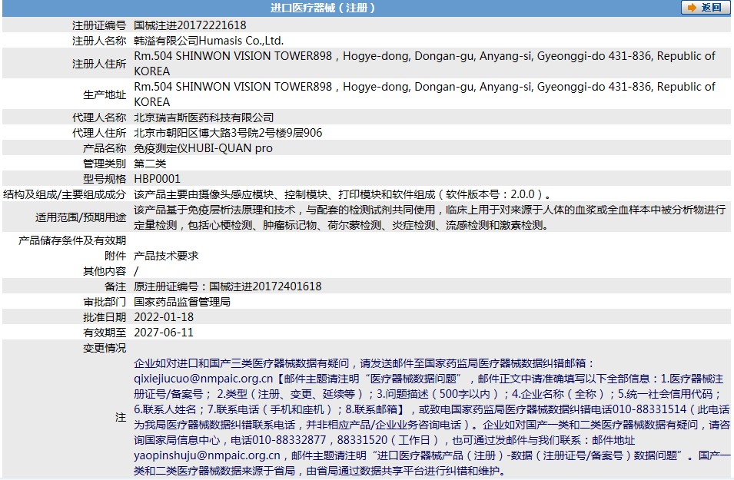The image size is (734, 480).
Task: Click the structure description mentioning 软件版本号：2.0.0
Action: point(343,194)
